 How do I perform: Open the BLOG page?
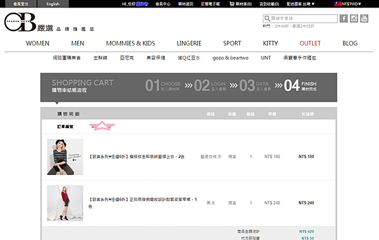tap(350, 43)
